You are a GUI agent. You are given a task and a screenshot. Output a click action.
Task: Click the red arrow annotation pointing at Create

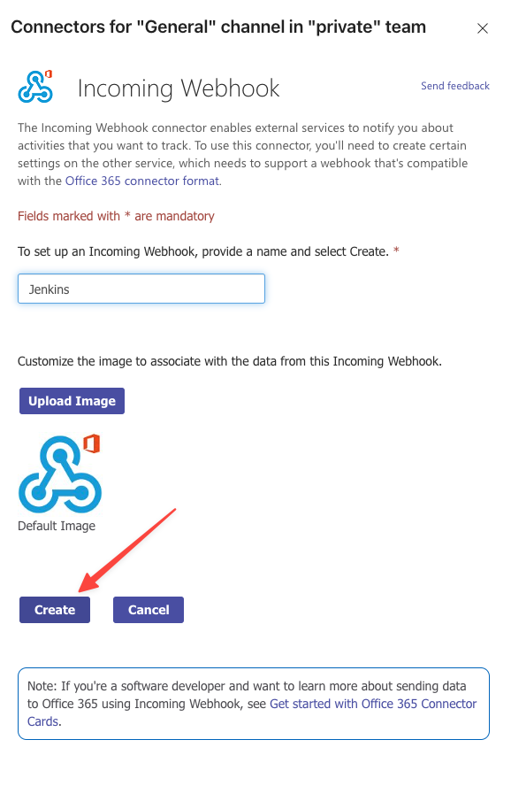[127, 550]
